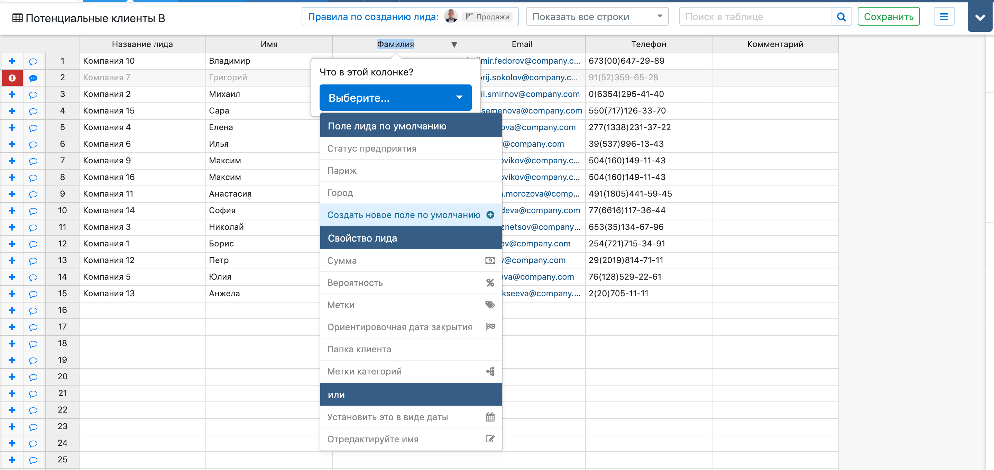
Task: Click the "Поиск в таблице" search field
Action: tap(754, 17)
